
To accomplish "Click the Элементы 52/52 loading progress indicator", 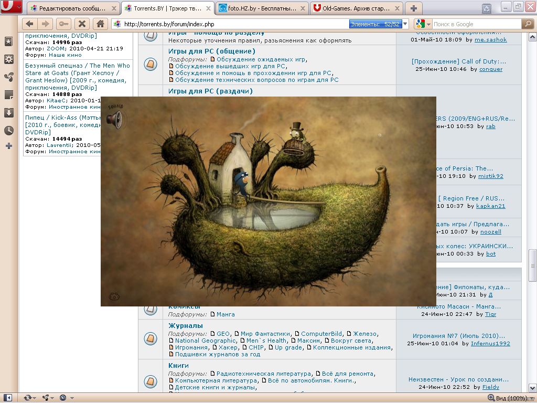I will pyautogui.click(x=375, y=24).
